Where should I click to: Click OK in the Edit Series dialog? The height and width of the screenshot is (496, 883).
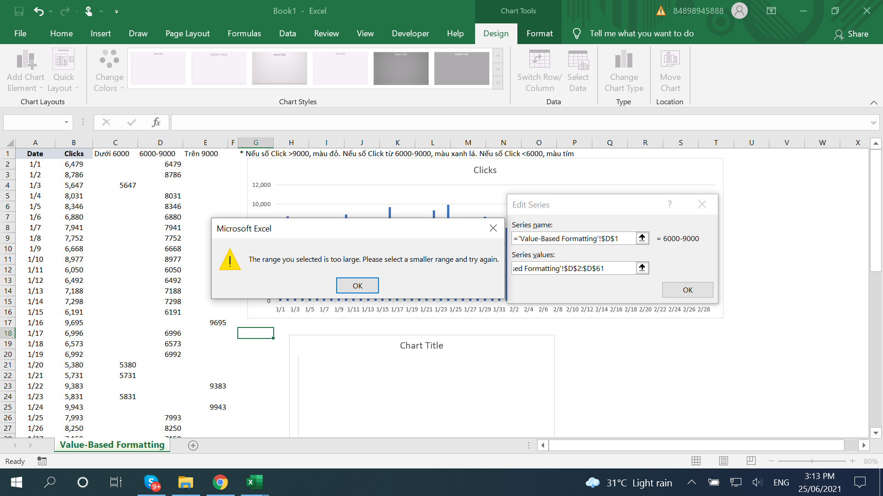pos(688,290)
